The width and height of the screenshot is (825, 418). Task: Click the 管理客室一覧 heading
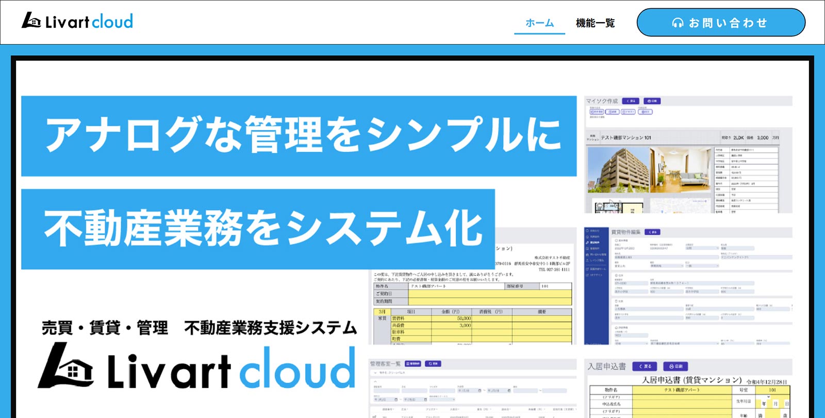point(385,364)
